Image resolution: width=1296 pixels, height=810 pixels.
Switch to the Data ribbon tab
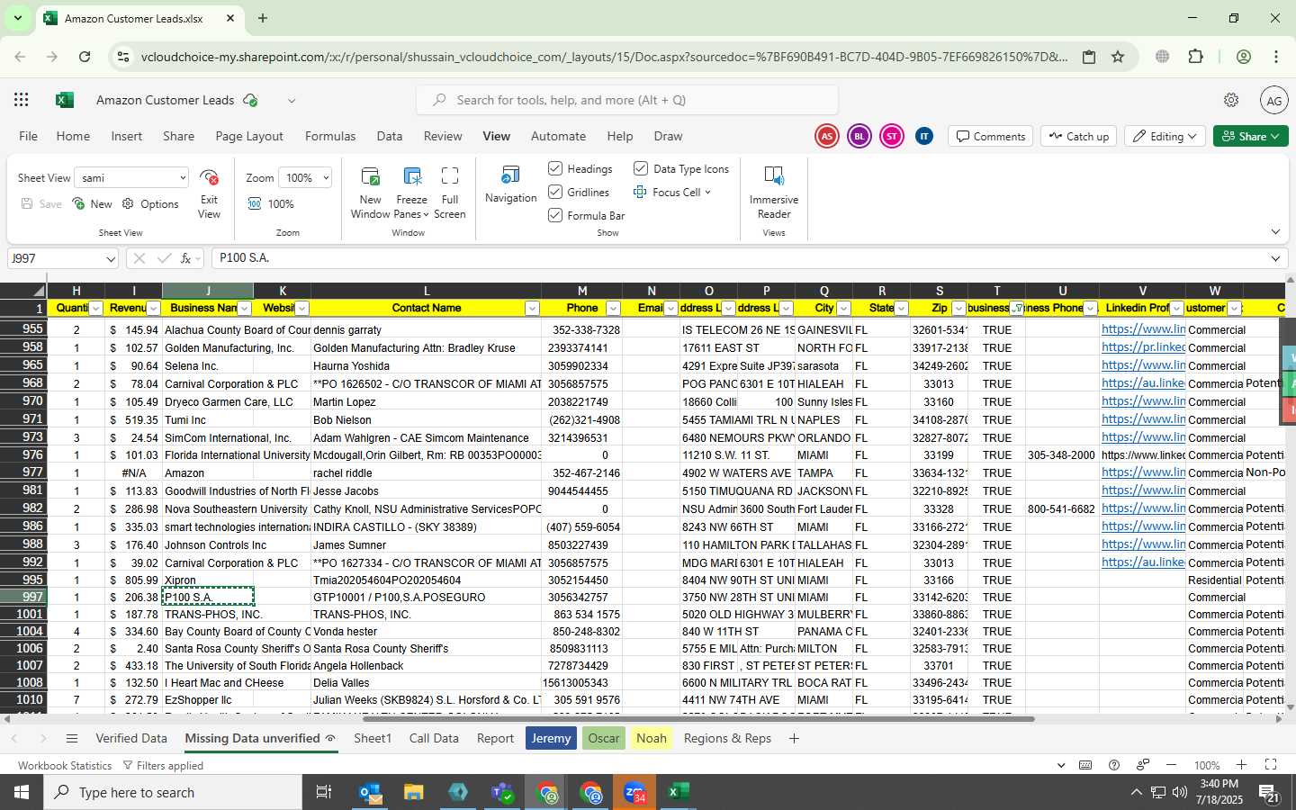(390, 136)
